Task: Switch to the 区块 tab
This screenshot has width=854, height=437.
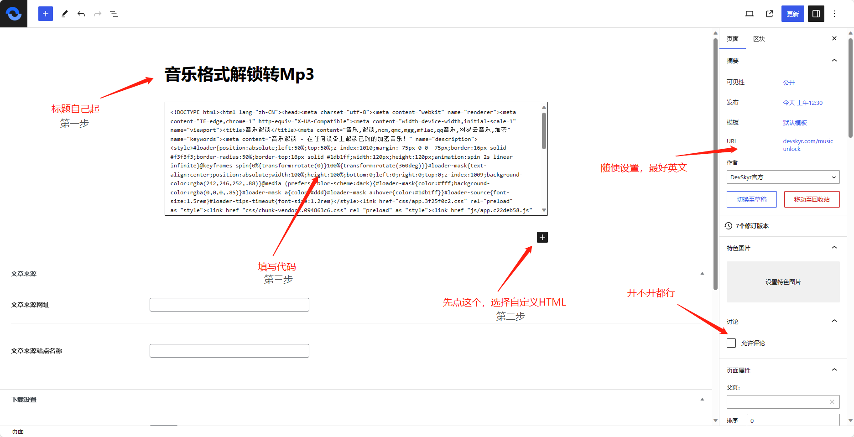Action: 759,39
